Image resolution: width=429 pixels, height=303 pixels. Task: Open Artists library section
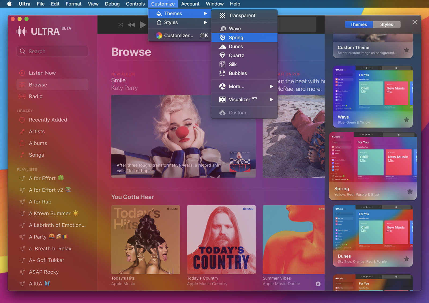(53, 131)
